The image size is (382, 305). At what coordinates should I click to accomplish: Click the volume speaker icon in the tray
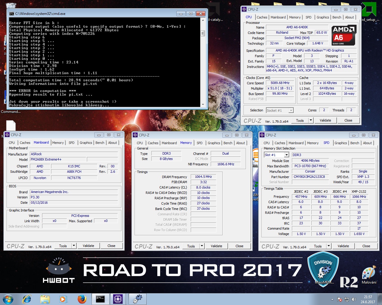(x=354, y=299)
